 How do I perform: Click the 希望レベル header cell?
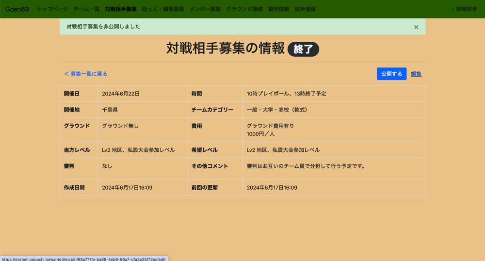[215, 150]
